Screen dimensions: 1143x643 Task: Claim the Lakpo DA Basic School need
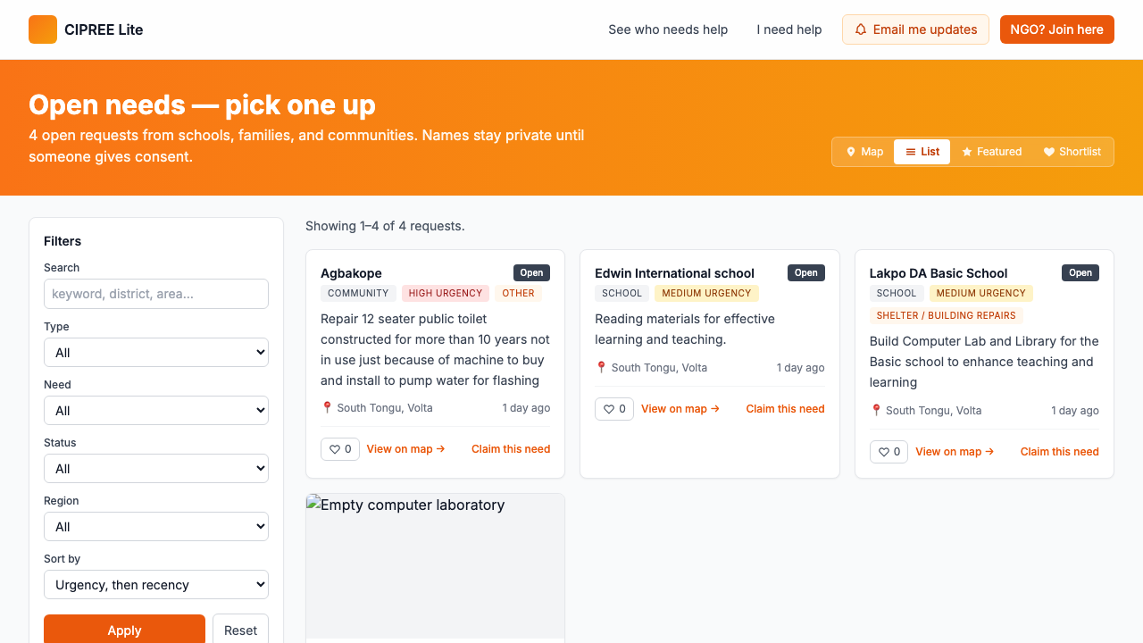click(1060, 452)
